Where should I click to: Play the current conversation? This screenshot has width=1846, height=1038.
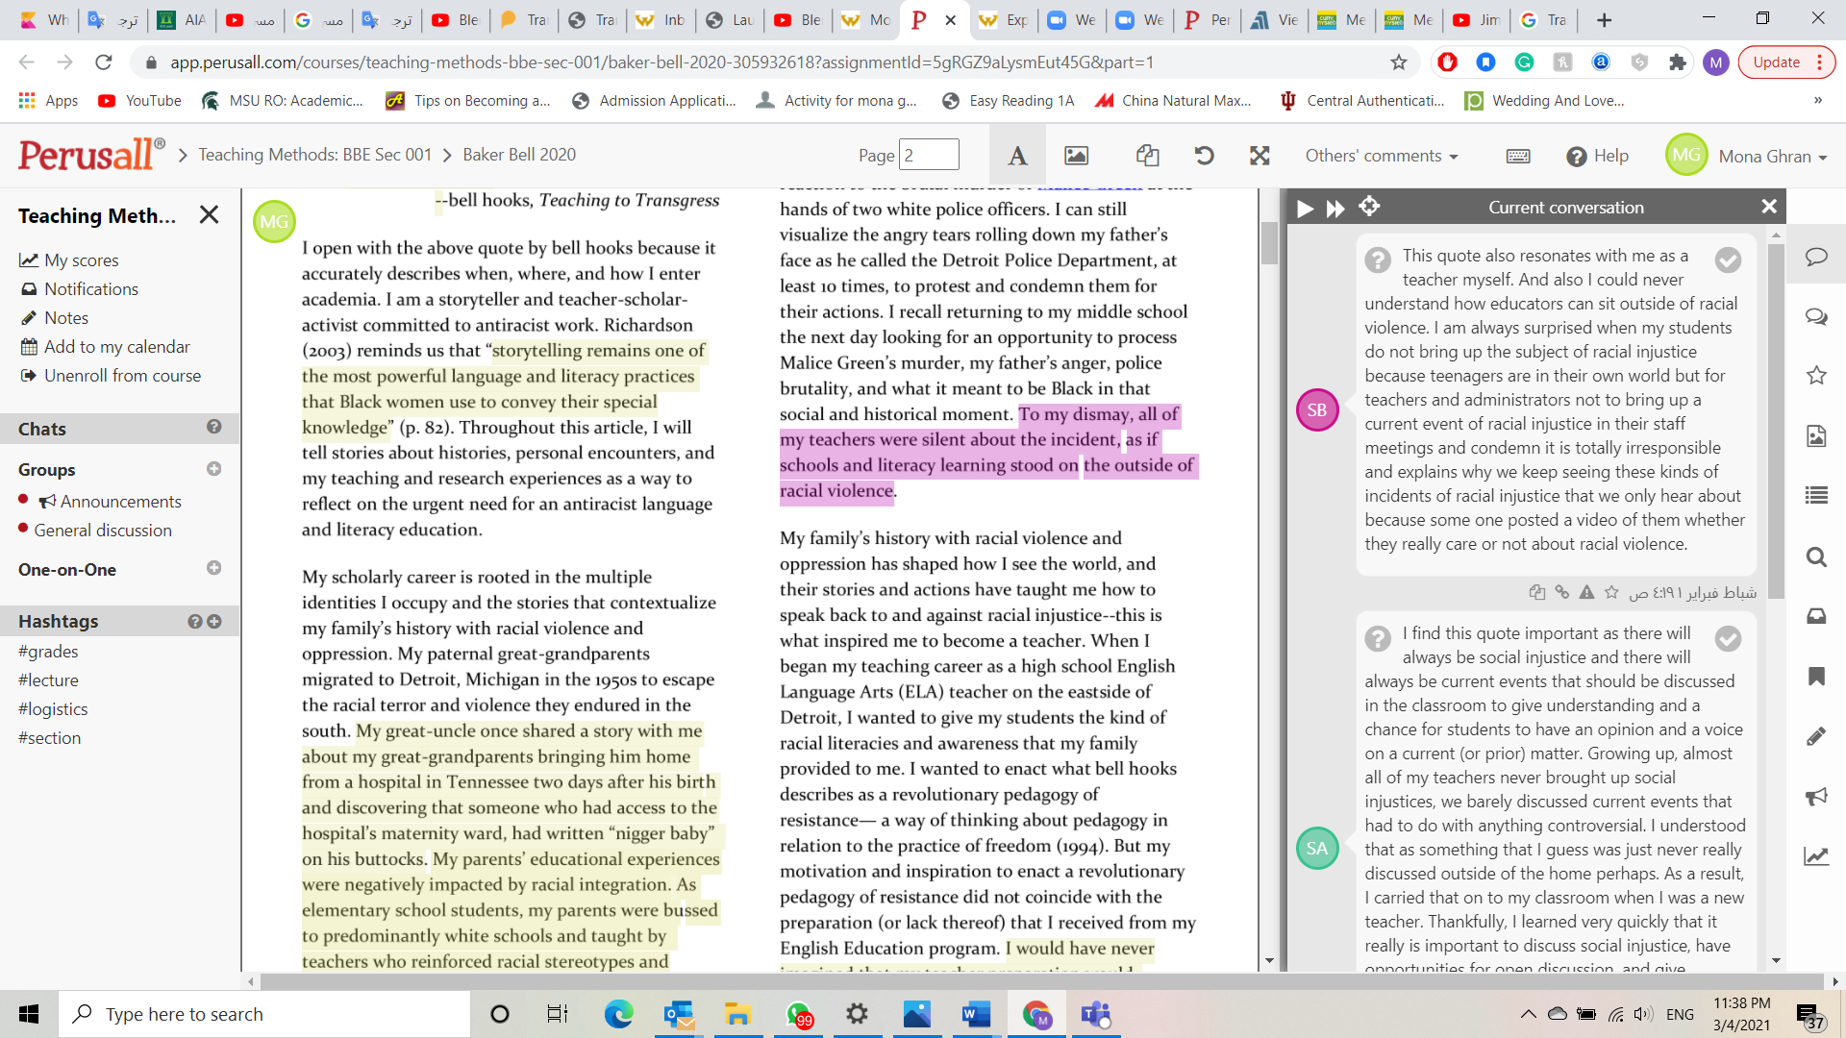click(x=1305, y=208)
